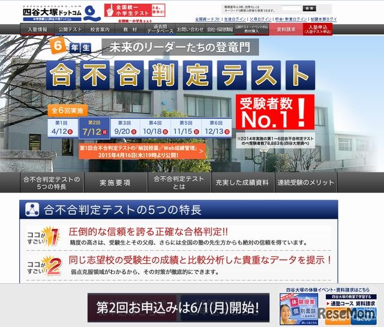Select the 第2回 7/12 test date
The image size is (384, 327).
[x=94, y=128]
